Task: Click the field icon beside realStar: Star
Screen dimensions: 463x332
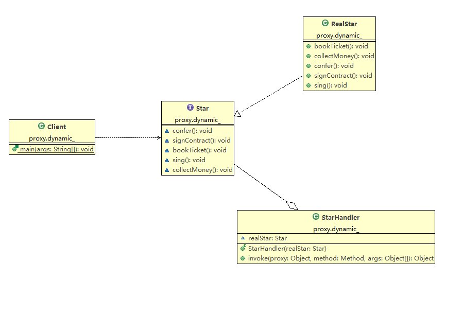Action: (243, 238)
